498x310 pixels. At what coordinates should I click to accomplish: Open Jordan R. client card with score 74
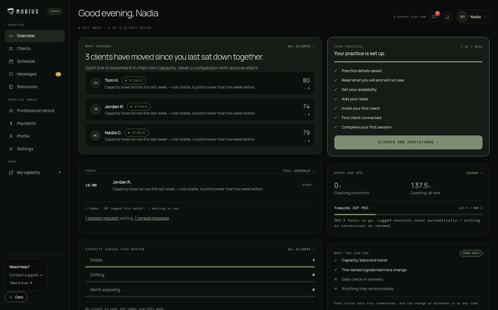(200, 109)
